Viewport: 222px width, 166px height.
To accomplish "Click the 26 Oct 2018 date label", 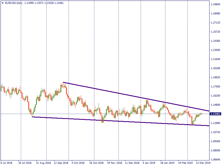I will pos(96,163).
